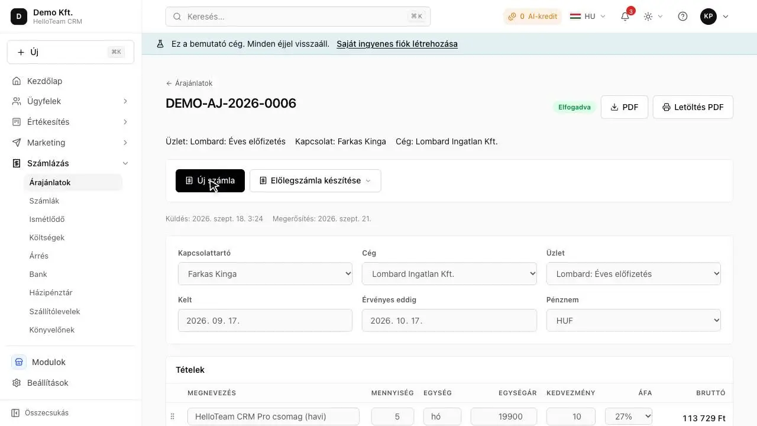757x426 pixels.
Task: Click the Marketing paper plane icon
Action: point(17,143)
